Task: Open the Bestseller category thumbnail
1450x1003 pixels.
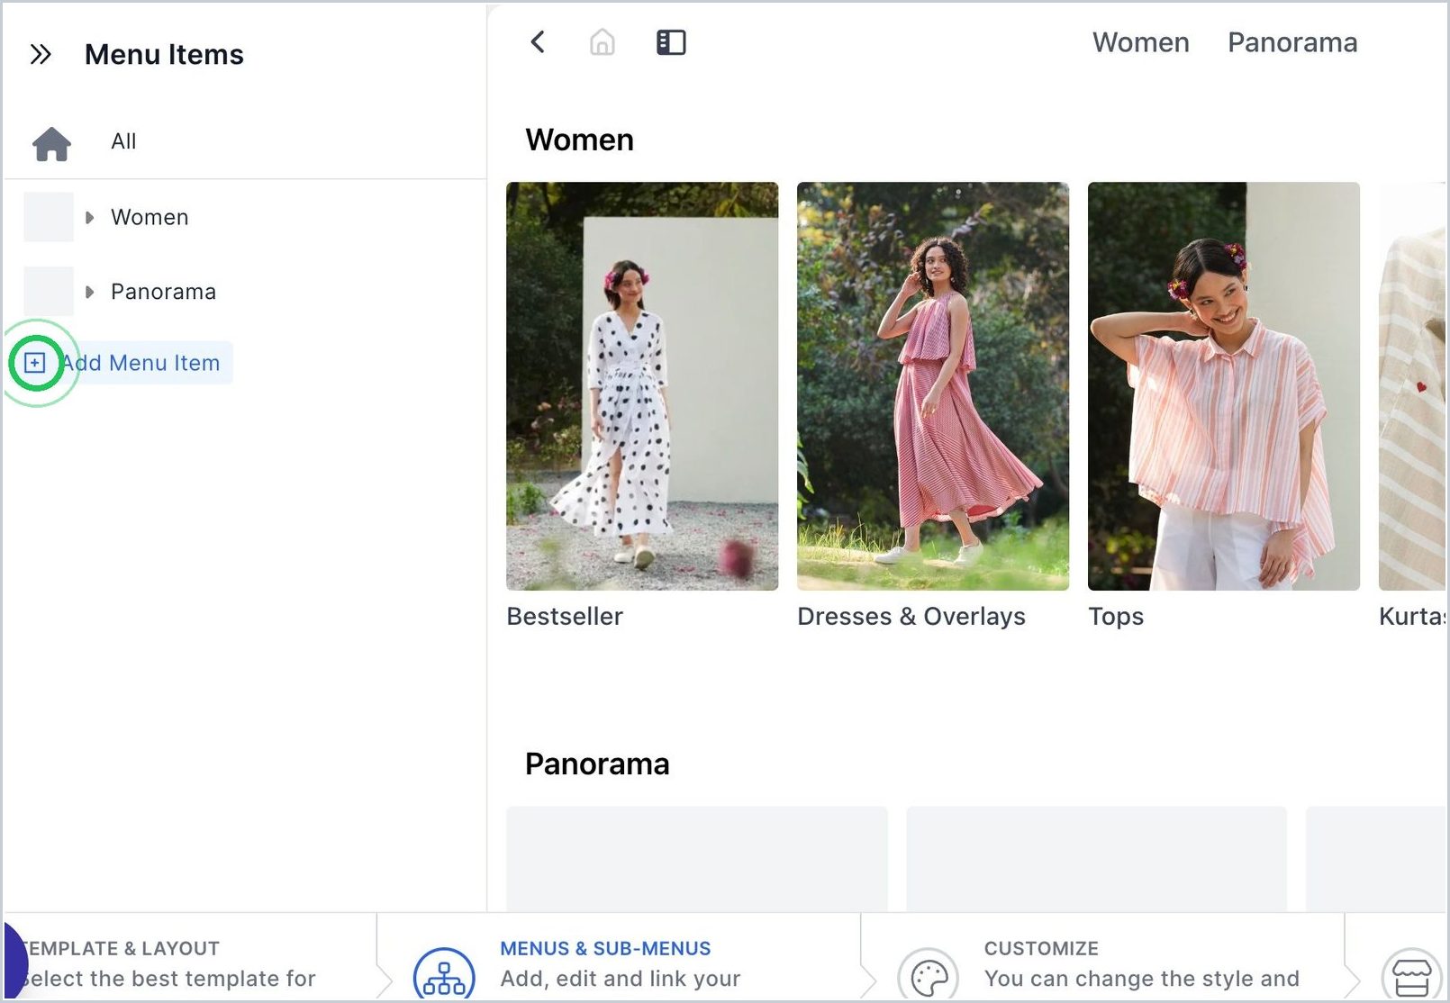Action: (x=642, y=386)
